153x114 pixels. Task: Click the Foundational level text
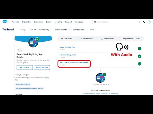tap(88, 39)
